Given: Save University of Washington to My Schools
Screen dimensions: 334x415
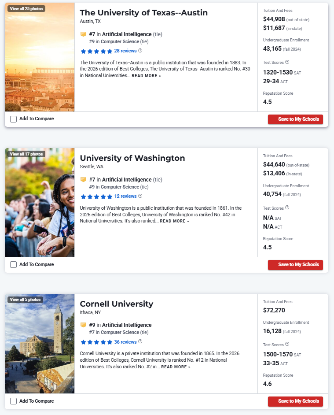Looking at the screenshot, I should coord(295,265).
